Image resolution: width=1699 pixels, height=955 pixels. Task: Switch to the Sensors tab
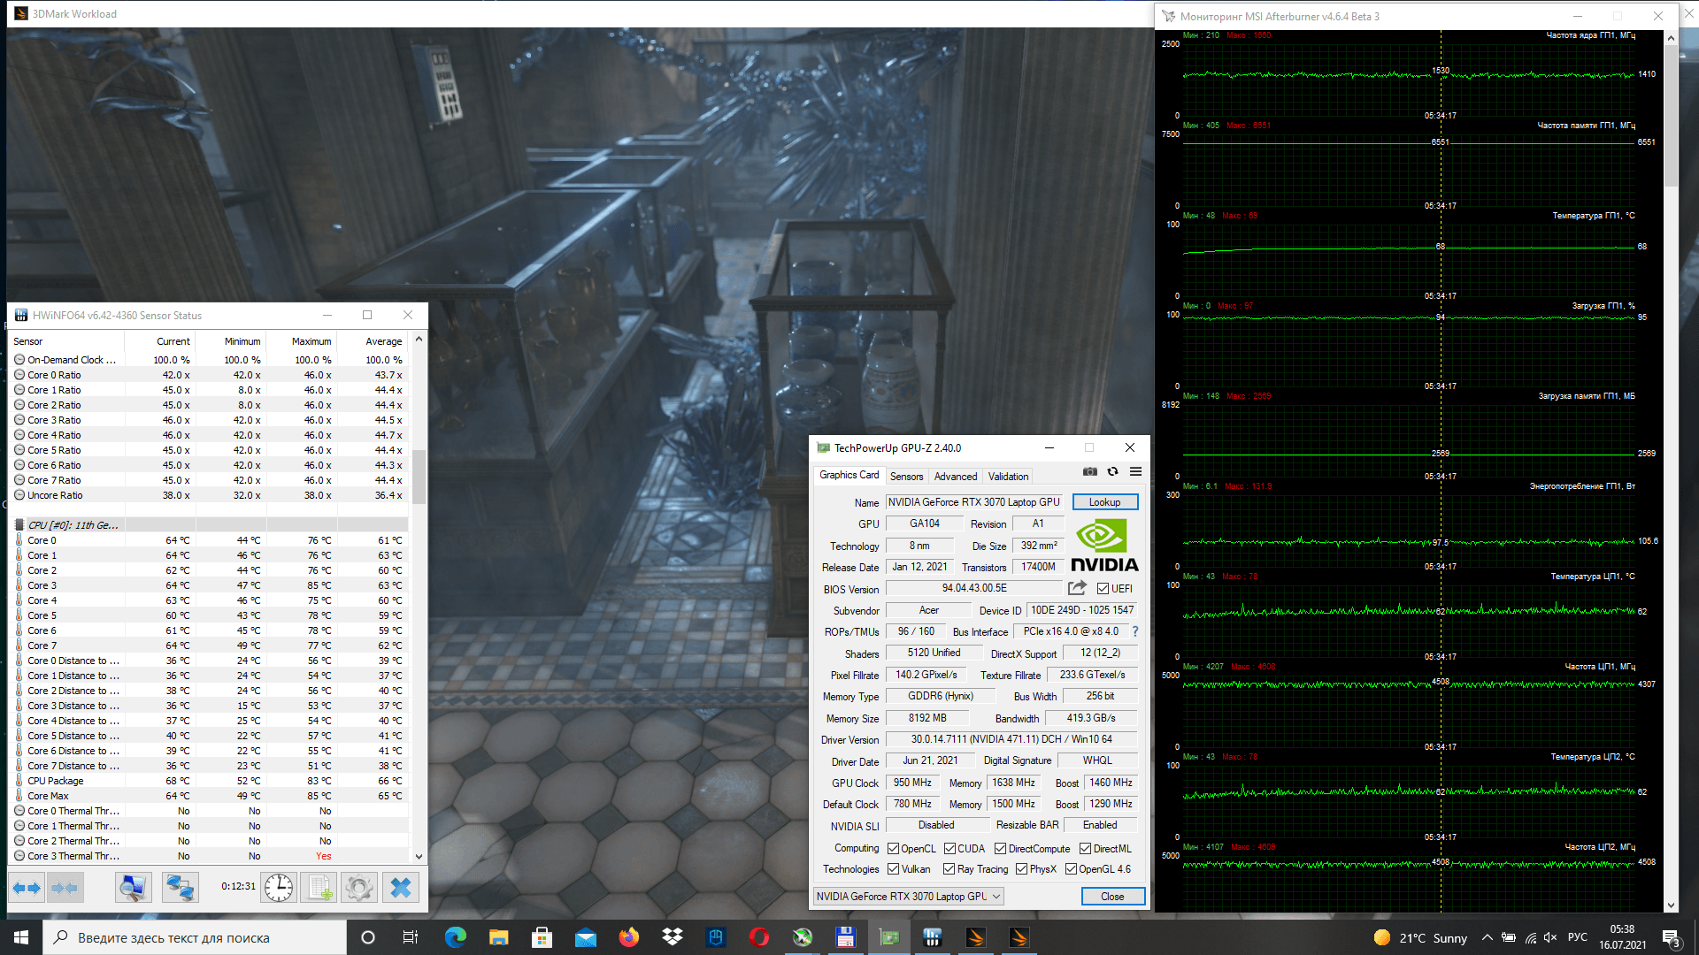tap(906, 476)
